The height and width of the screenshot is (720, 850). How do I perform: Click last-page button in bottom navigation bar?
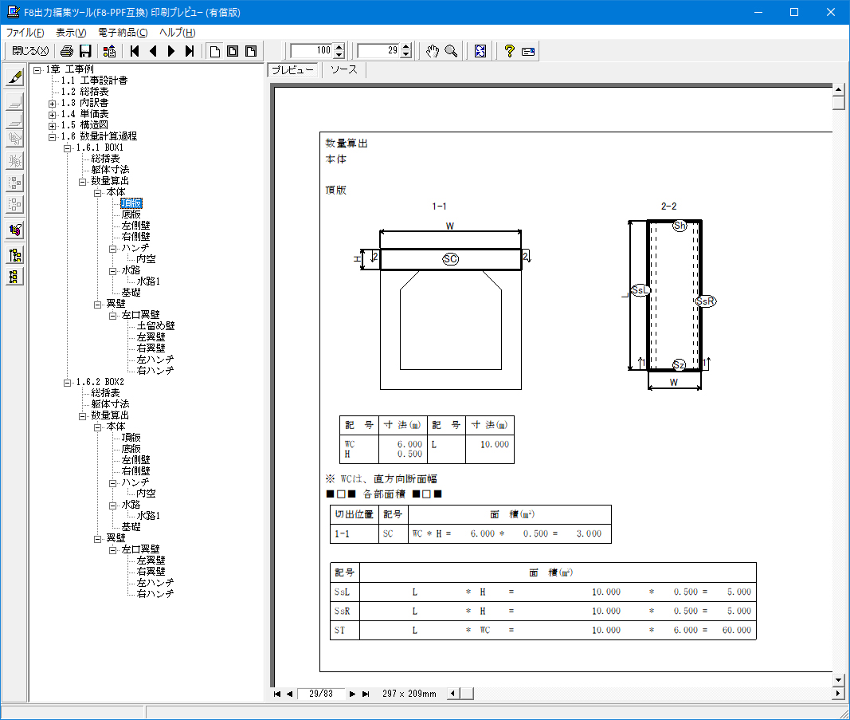(x=366, y=694)
